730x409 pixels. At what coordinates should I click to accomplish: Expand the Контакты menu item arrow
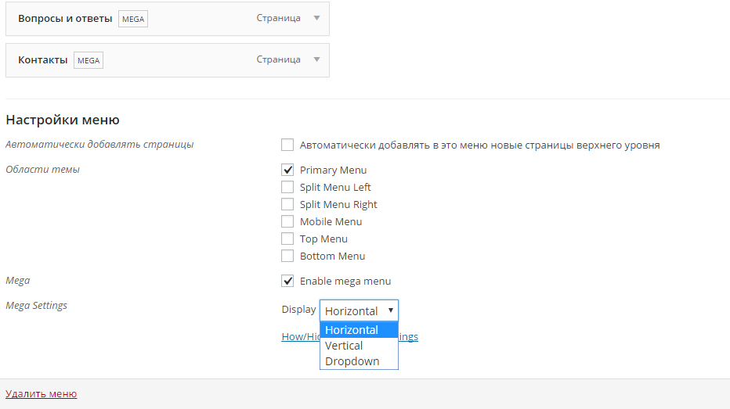coord(316,59)
